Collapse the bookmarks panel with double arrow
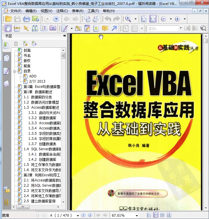This screenshot has width=209, height=219. coord(64,36)
